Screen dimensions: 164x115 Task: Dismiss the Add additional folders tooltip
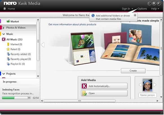(x=135, y=15)
